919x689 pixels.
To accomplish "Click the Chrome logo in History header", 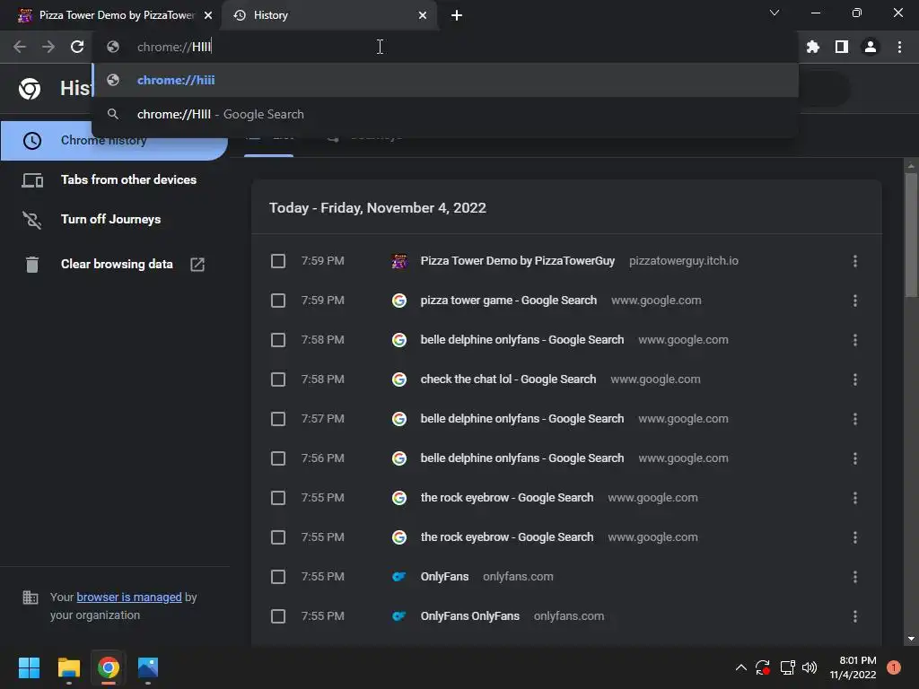I will coord(30,89).
